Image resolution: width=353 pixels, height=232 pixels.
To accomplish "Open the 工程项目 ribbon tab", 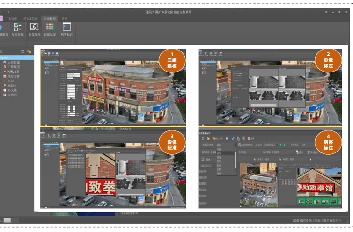I will pos(12,19).
